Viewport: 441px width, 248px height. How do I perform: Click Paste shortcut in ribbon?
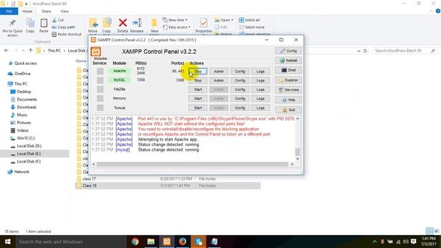[67, 34]
